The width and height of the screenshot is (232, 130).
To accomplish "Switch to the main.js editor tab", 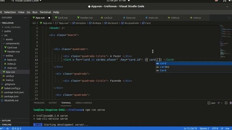I will [197, 18].
